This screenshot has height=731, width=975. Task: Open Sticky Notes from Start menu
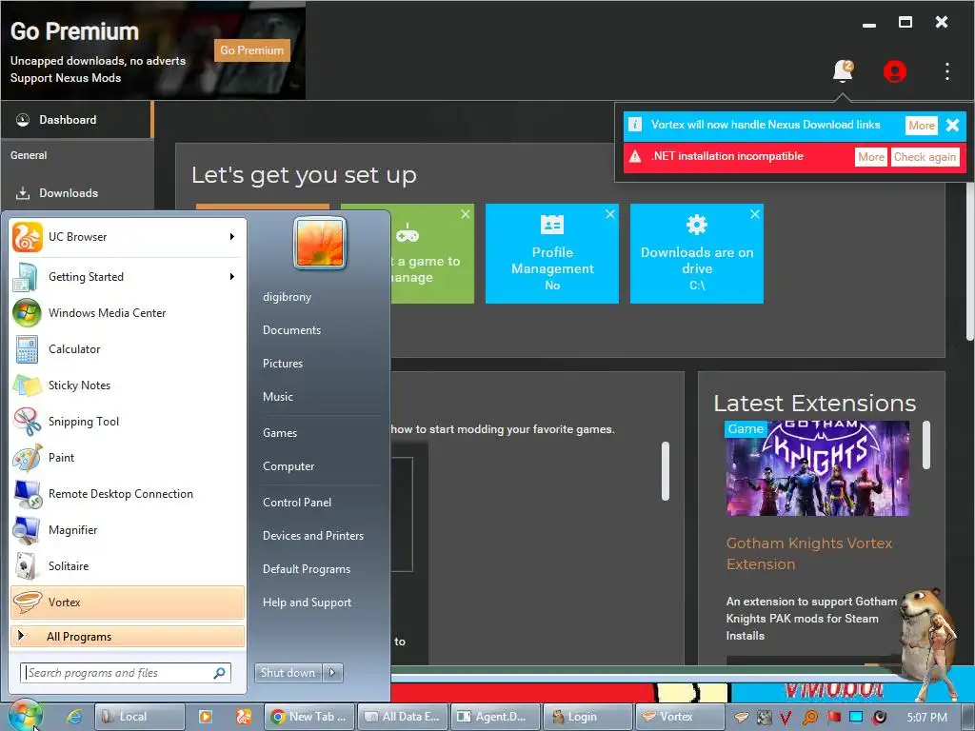(128, 385)
